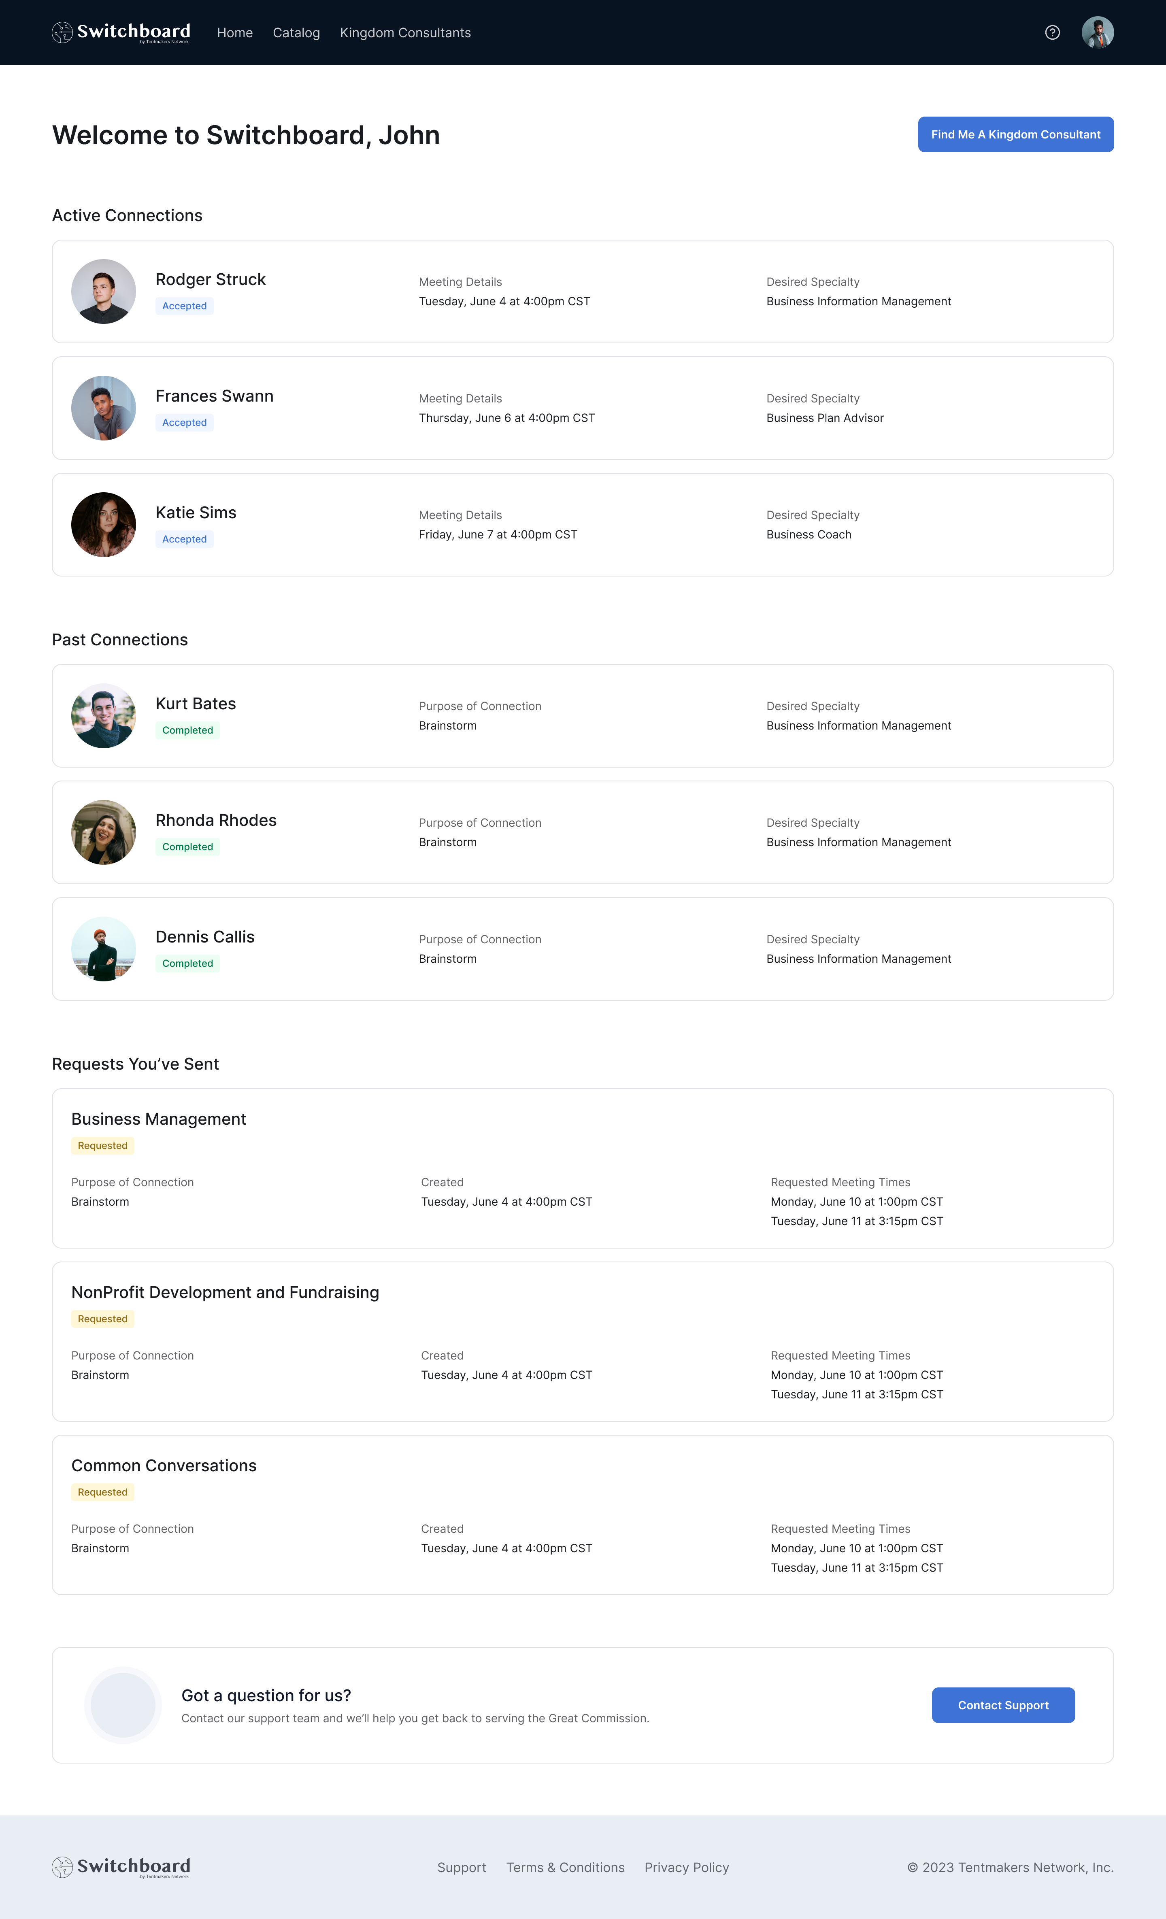Open the Catalog page
The height and width of the screenshot is (1919, 1166).
tap(295, 32)
